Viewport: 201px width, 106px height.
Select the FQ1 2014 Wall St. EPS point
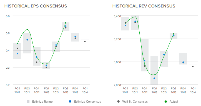(85, 42)
